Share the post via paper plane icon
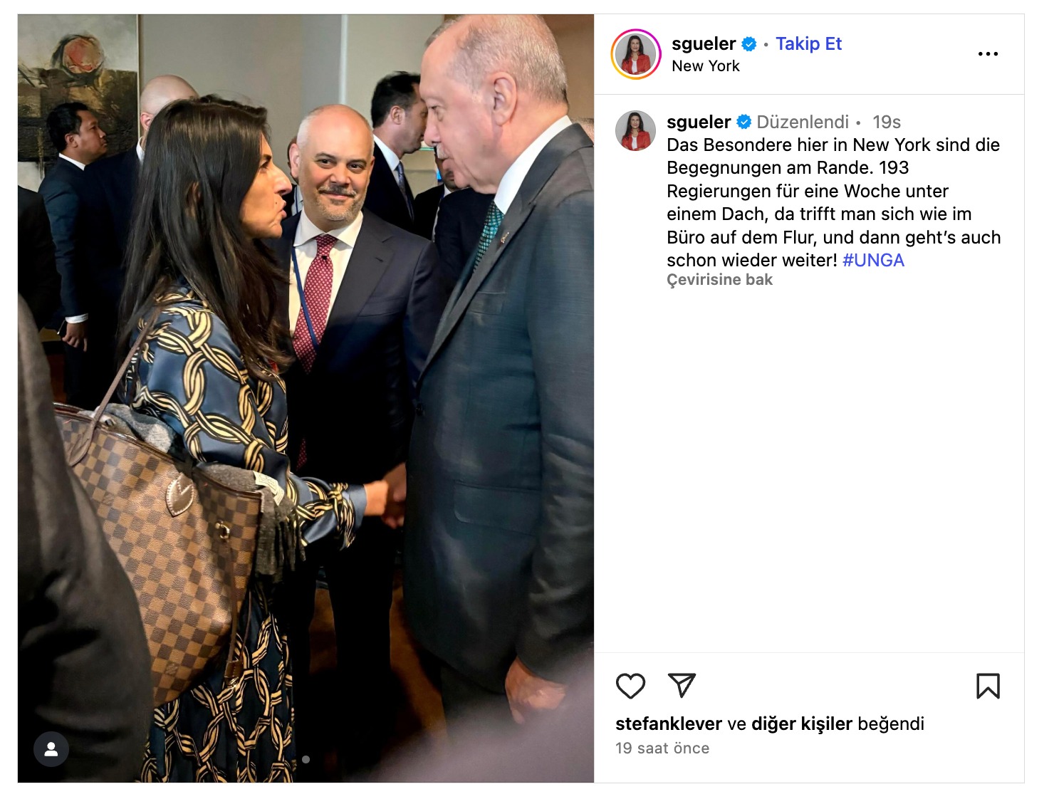This screenshot has width=1054, height=799. click(x=682, y=685)
